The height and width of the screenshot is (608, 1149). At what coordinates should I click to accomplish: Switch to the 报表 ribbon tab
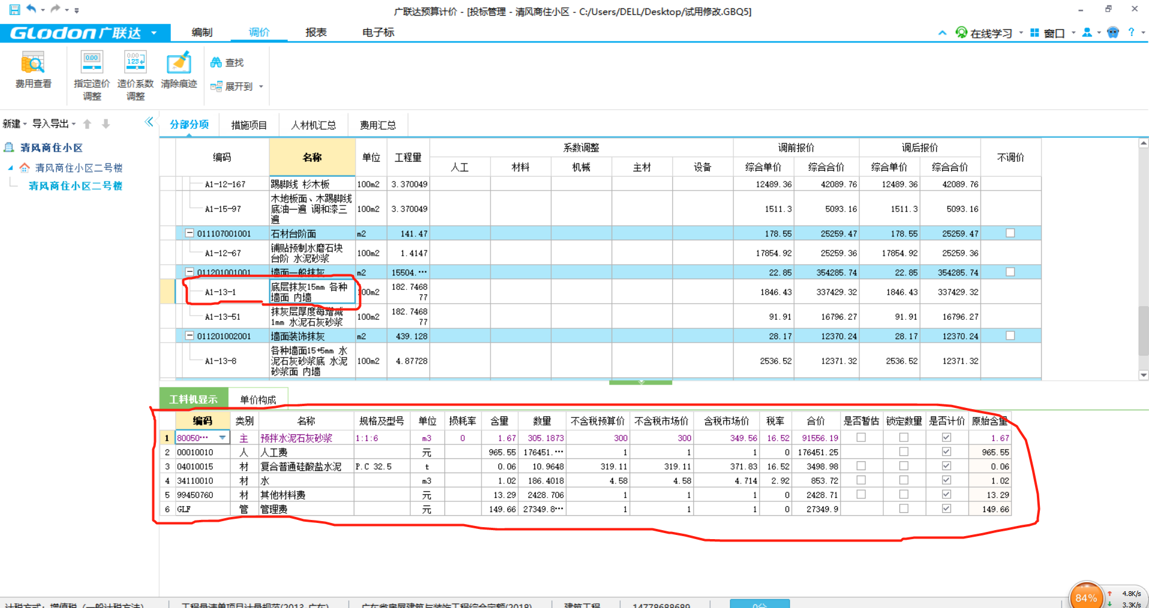316,32
